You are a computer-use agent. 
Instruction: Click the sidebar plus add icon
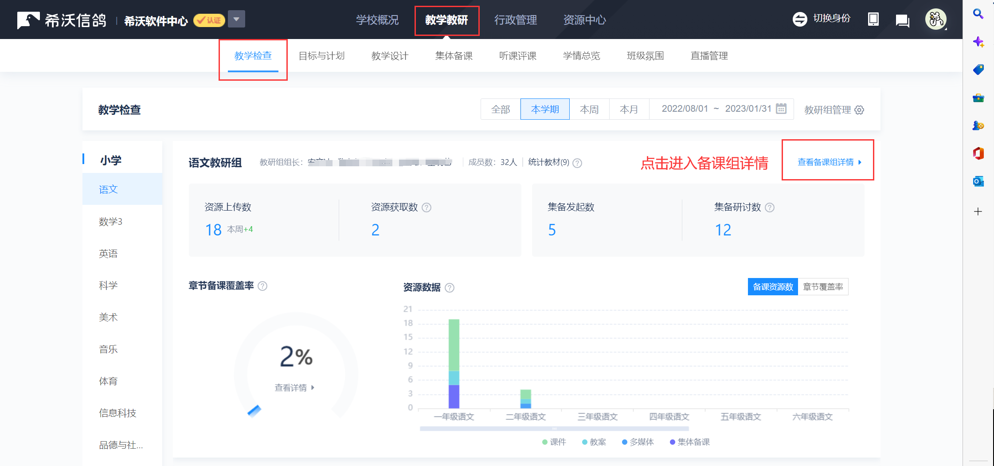pos(978,211)
